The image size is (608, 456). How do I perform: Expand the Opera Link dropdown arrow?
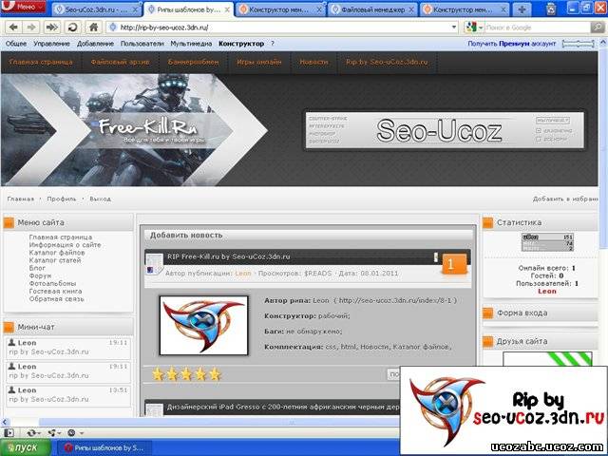tap(39, 433)
